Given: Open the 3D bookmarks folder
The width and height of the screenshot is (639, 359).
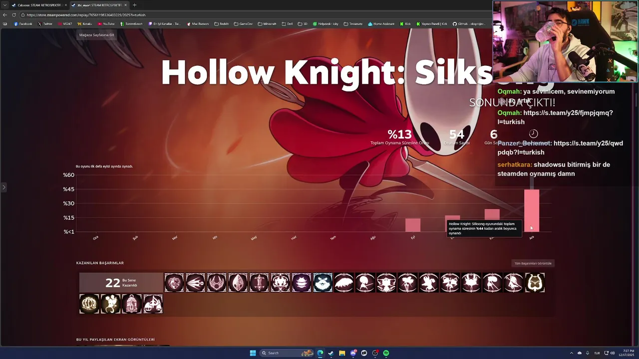Looking at the screenshot, I should tap(303, 23).
